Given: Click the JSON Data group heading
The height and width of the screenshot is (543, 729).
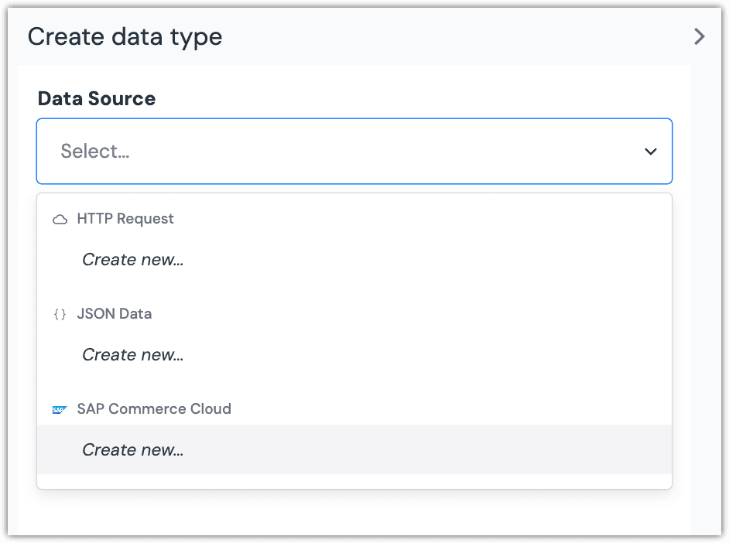Looking at the screenshot, I should point(115,314).
